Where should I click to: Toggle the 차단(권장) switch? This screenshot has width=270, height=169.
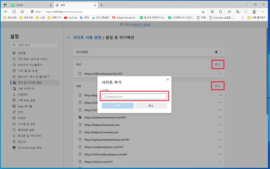[x=218, y=52]
